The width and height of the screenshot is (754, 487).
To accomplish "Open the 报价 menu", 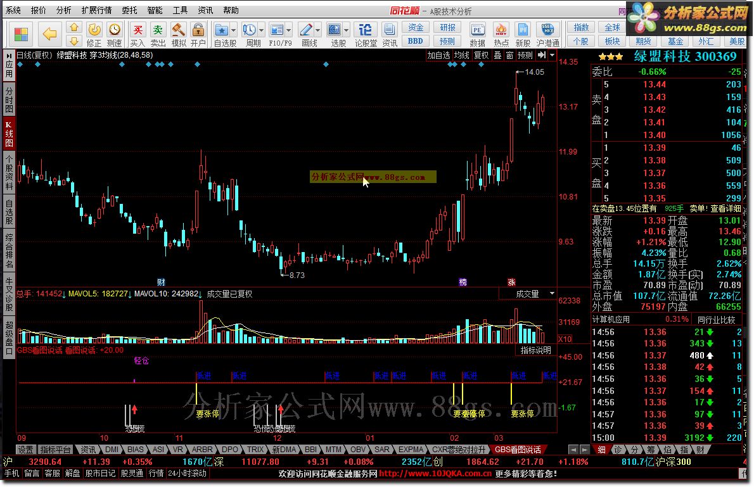I will coord(39,10).
